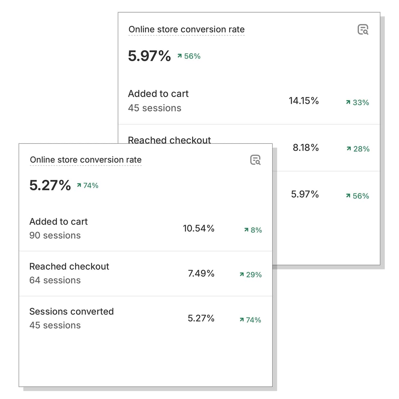399x399 pixels.
Task: Select the 8% trend arrow beside 10.54%
Action: coord(253,230)
